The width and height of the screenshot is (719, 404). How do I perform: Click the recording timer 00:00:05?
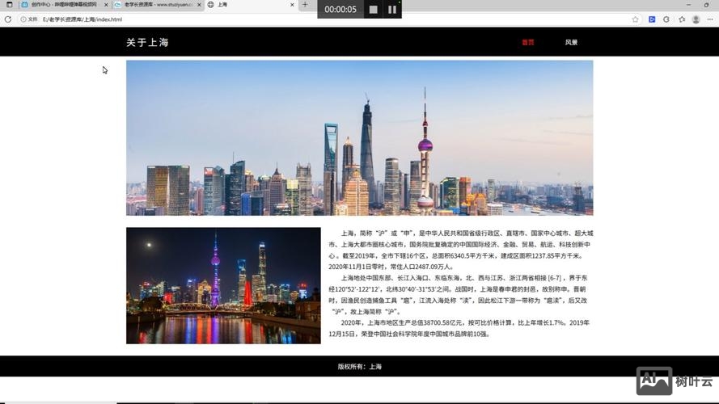(x=340, y=9)
